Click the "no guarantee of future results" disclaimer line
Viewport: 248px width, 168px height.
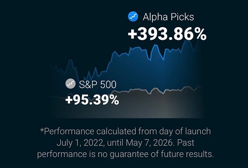(125, 154)
